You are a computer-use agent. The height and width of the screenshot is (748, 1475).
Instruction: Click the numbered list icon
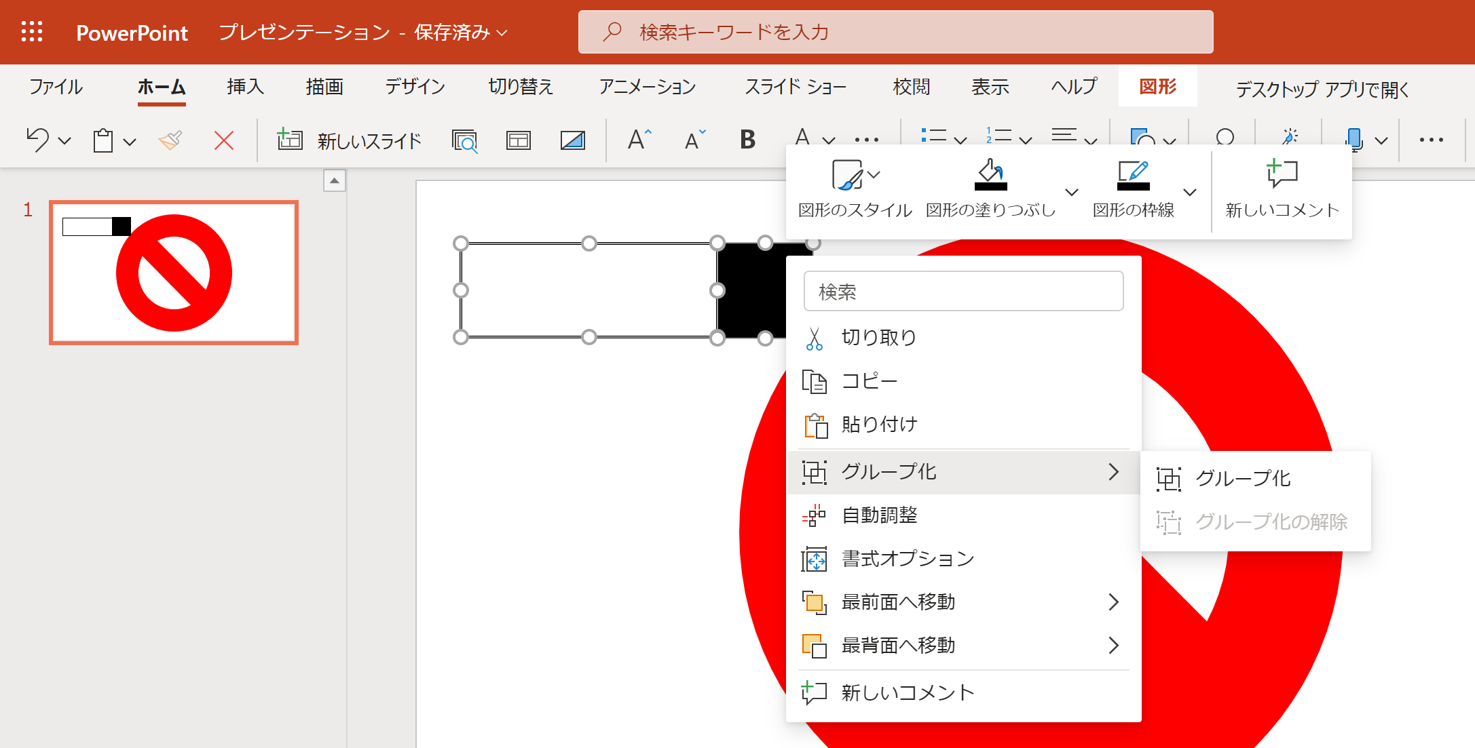[x=999, y=136]
